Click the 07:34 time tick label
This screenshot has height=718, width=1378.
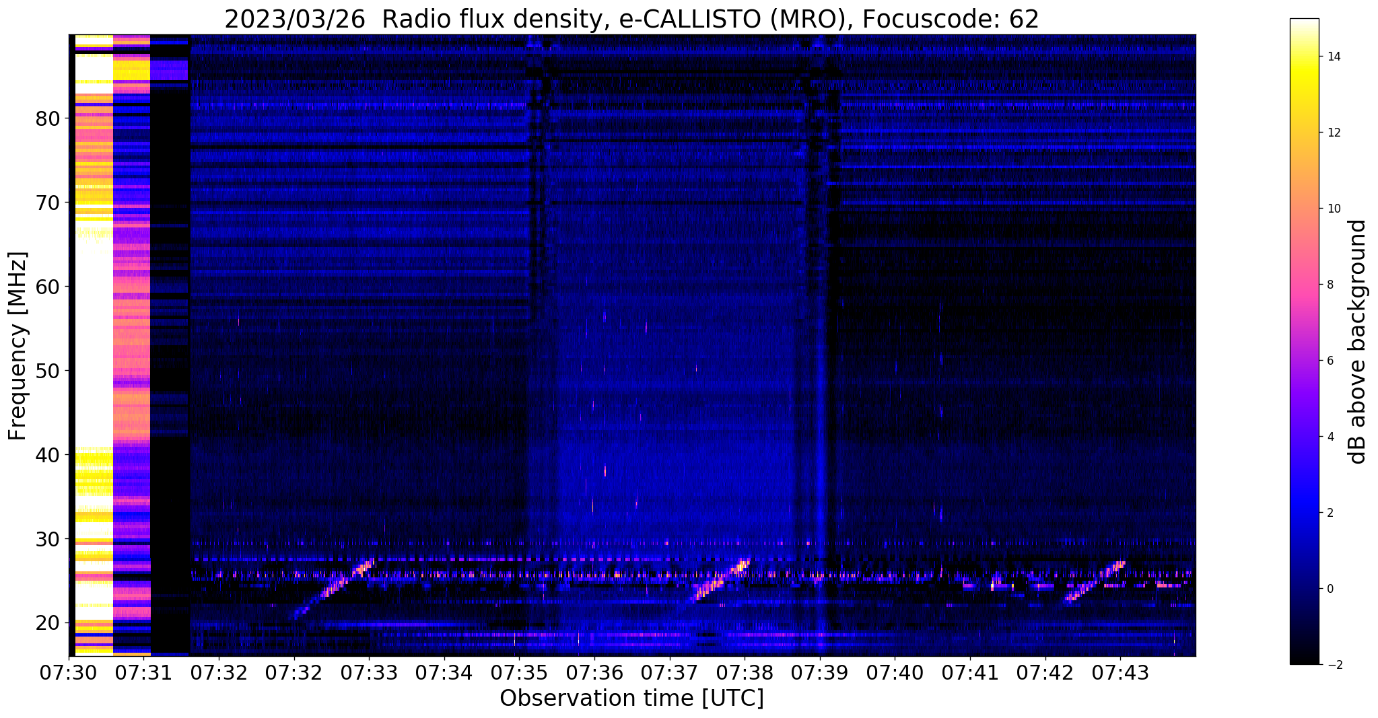tap(444, 673)
